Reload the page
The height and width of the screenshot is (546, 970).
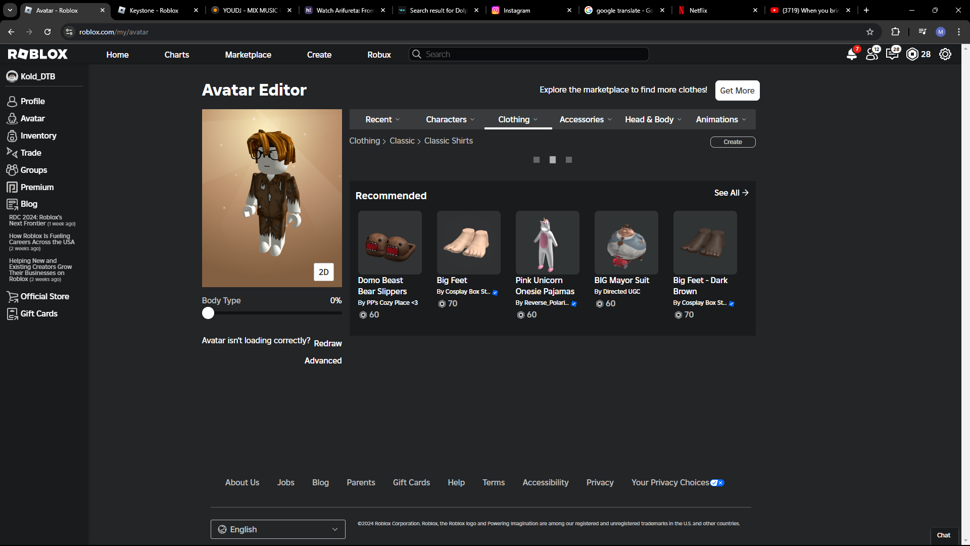[47, 32]
